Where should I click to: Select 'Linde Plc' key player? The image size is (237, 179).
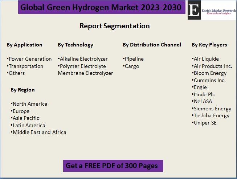click(203, 94)
